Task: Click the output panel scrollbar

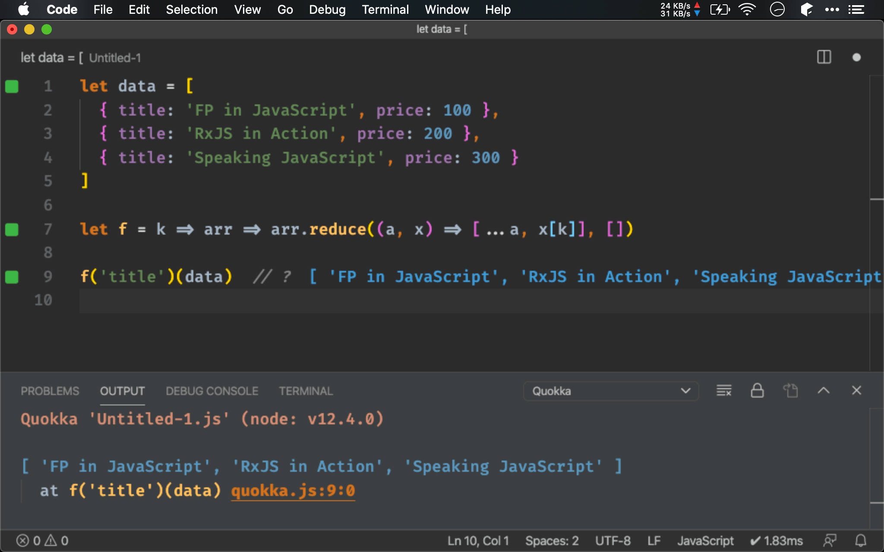Action: tap(876, 468)
